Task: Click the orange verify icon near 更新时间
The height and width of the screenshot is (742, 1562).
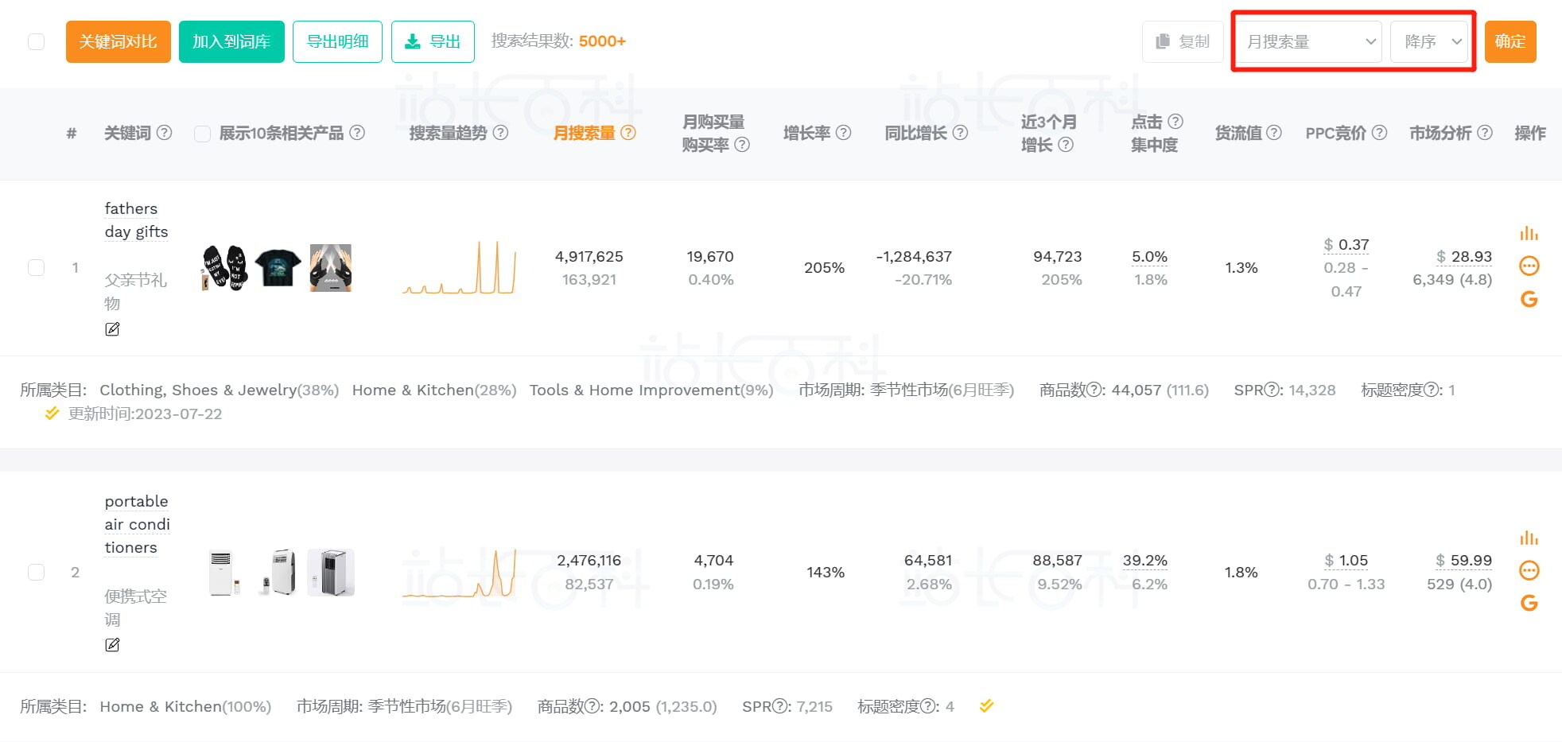Action: (52, 413)
